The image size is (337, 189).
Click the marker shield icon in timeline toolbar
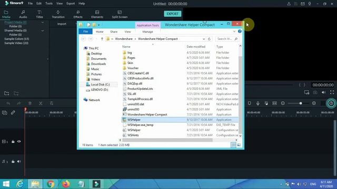(x=249, y=103)
